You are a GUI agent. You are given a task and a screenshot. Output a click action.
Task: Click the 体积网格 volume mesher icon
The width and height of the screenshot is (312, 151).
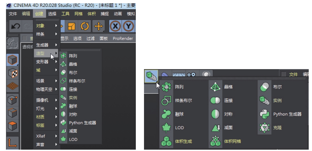[215, 141]
